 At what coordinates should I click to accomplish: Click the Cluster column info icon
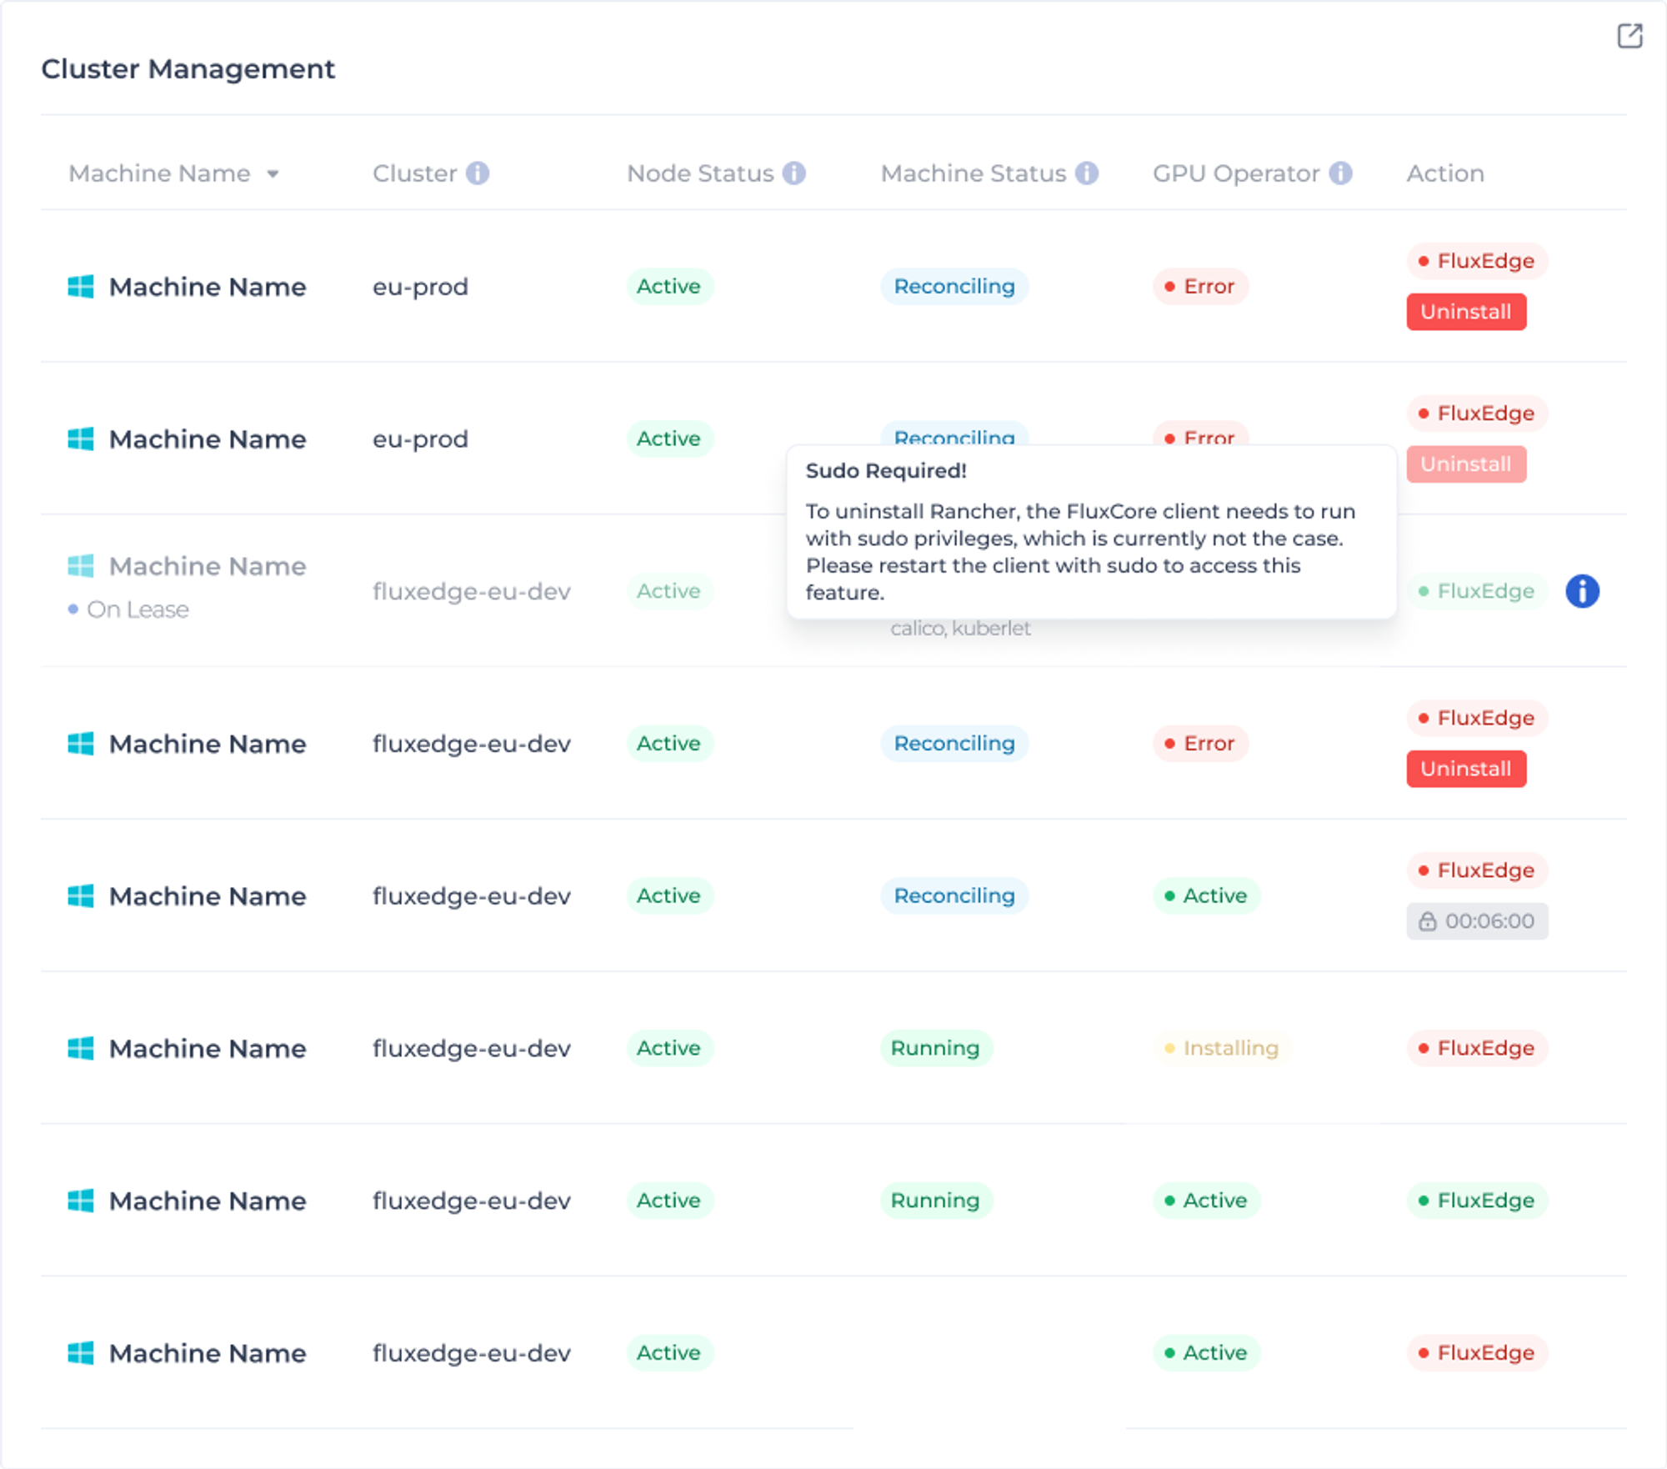(x=478, y=173)
